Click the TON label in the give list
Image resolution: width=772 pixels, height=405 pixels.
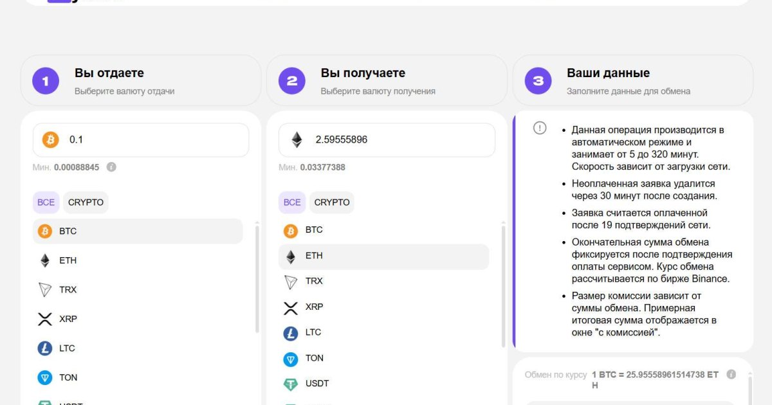pos(68,378)
